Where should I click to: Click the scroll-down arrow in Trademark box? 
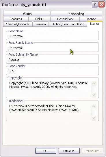94,118
